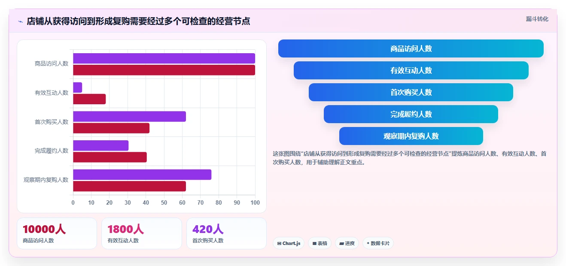Image resolution: width=566 pixels, height=266 pixels.
Task: Click the purple bar for 首次购买人数
Action: click(129, 116)
